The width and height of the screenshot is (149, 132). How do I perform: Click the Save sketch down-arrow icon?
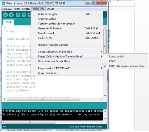29,15
